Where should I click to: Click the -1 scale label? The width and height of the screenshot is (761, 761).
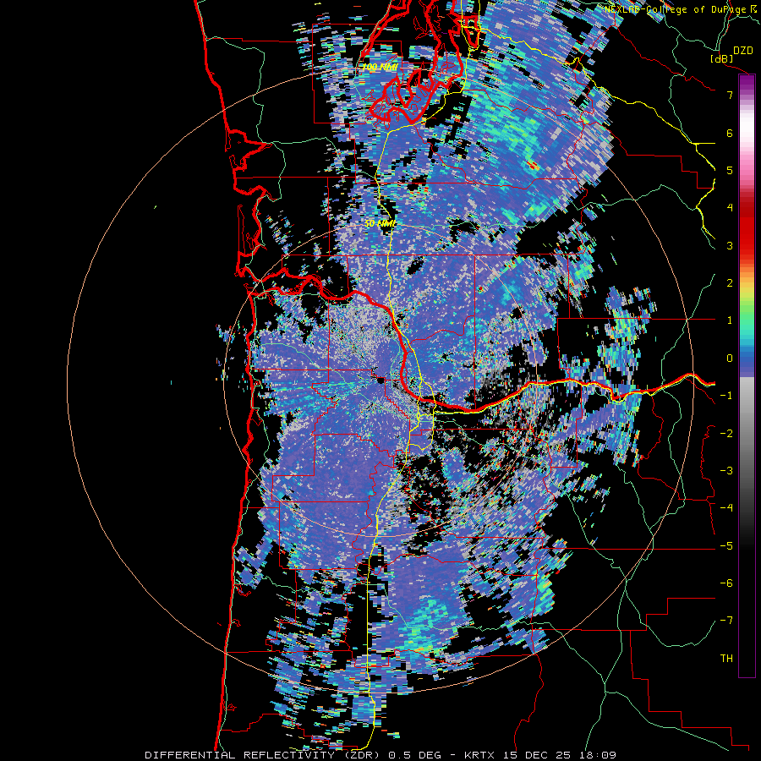click(x=726, y=396)
